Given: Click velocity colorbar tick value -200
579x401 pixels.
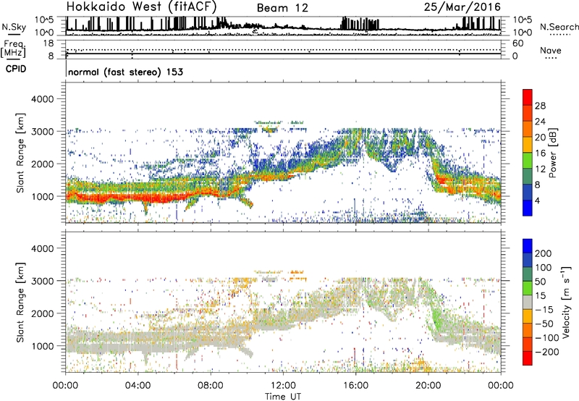Looking at the screenshot, I should pyautogui.click(x=547, y=352).
